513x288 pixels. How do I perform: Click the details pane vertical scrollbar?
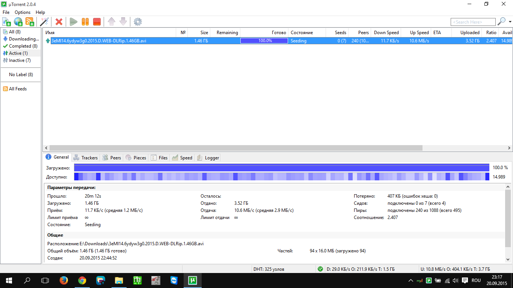(508, 218)
